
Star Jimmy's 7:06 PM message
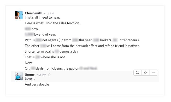click(x=49, y=75)
